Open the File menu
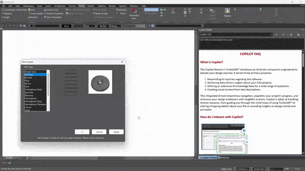 pos(3,6)
